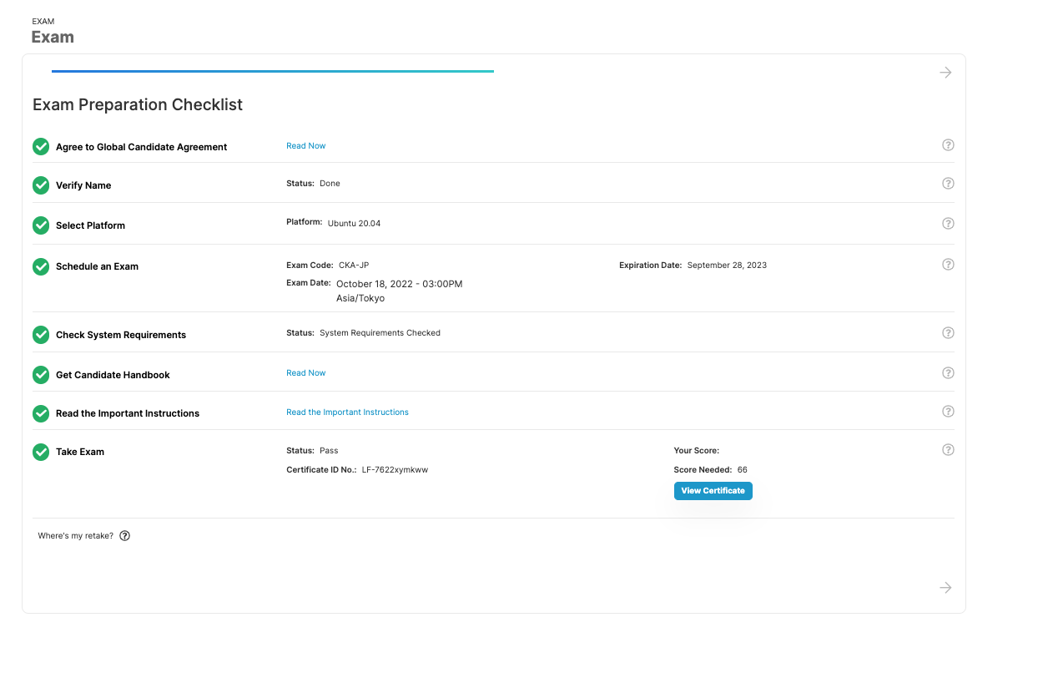Click green check for Select Platform
Viewport: 1048px width, 678px height.
(x=41, y=225)
